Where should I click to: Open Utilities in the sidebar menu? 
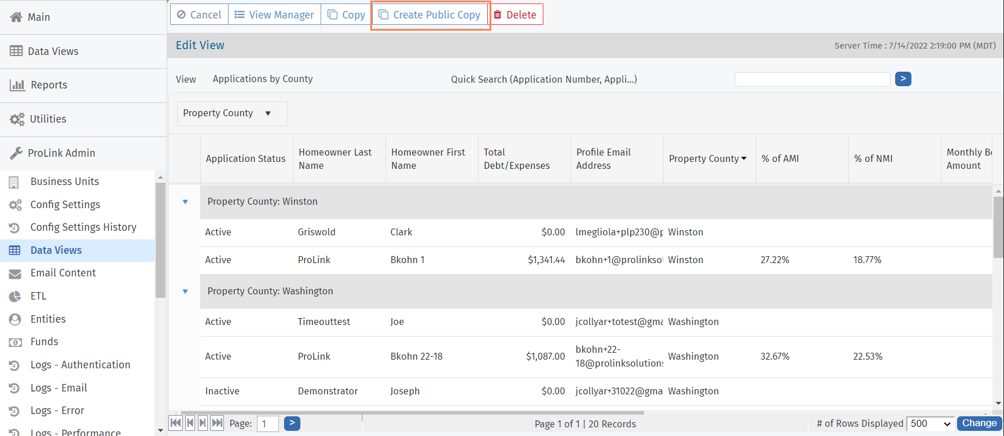click(48, 119)
